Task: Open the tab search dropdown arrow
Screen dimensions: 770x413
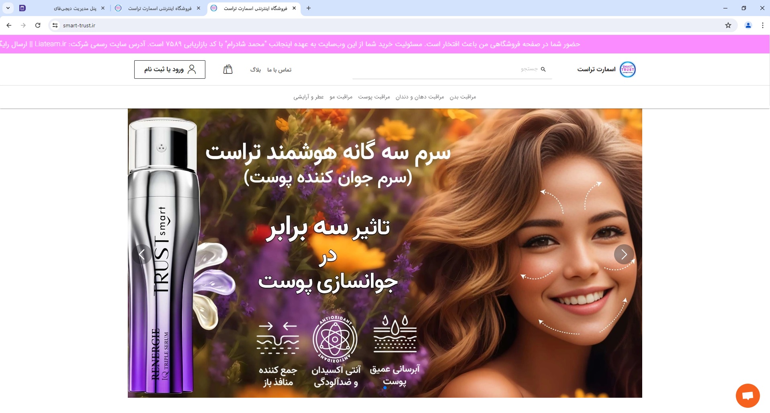Action: coord(8,8)
